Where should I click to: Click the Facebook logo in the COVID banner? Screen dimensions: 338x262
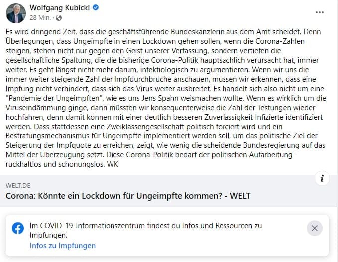[x=18, y=228]
